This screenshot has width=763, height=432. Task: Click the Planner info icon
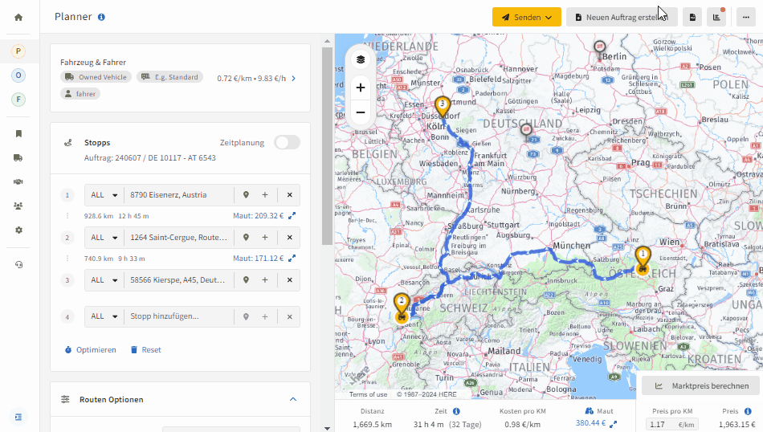101,17
